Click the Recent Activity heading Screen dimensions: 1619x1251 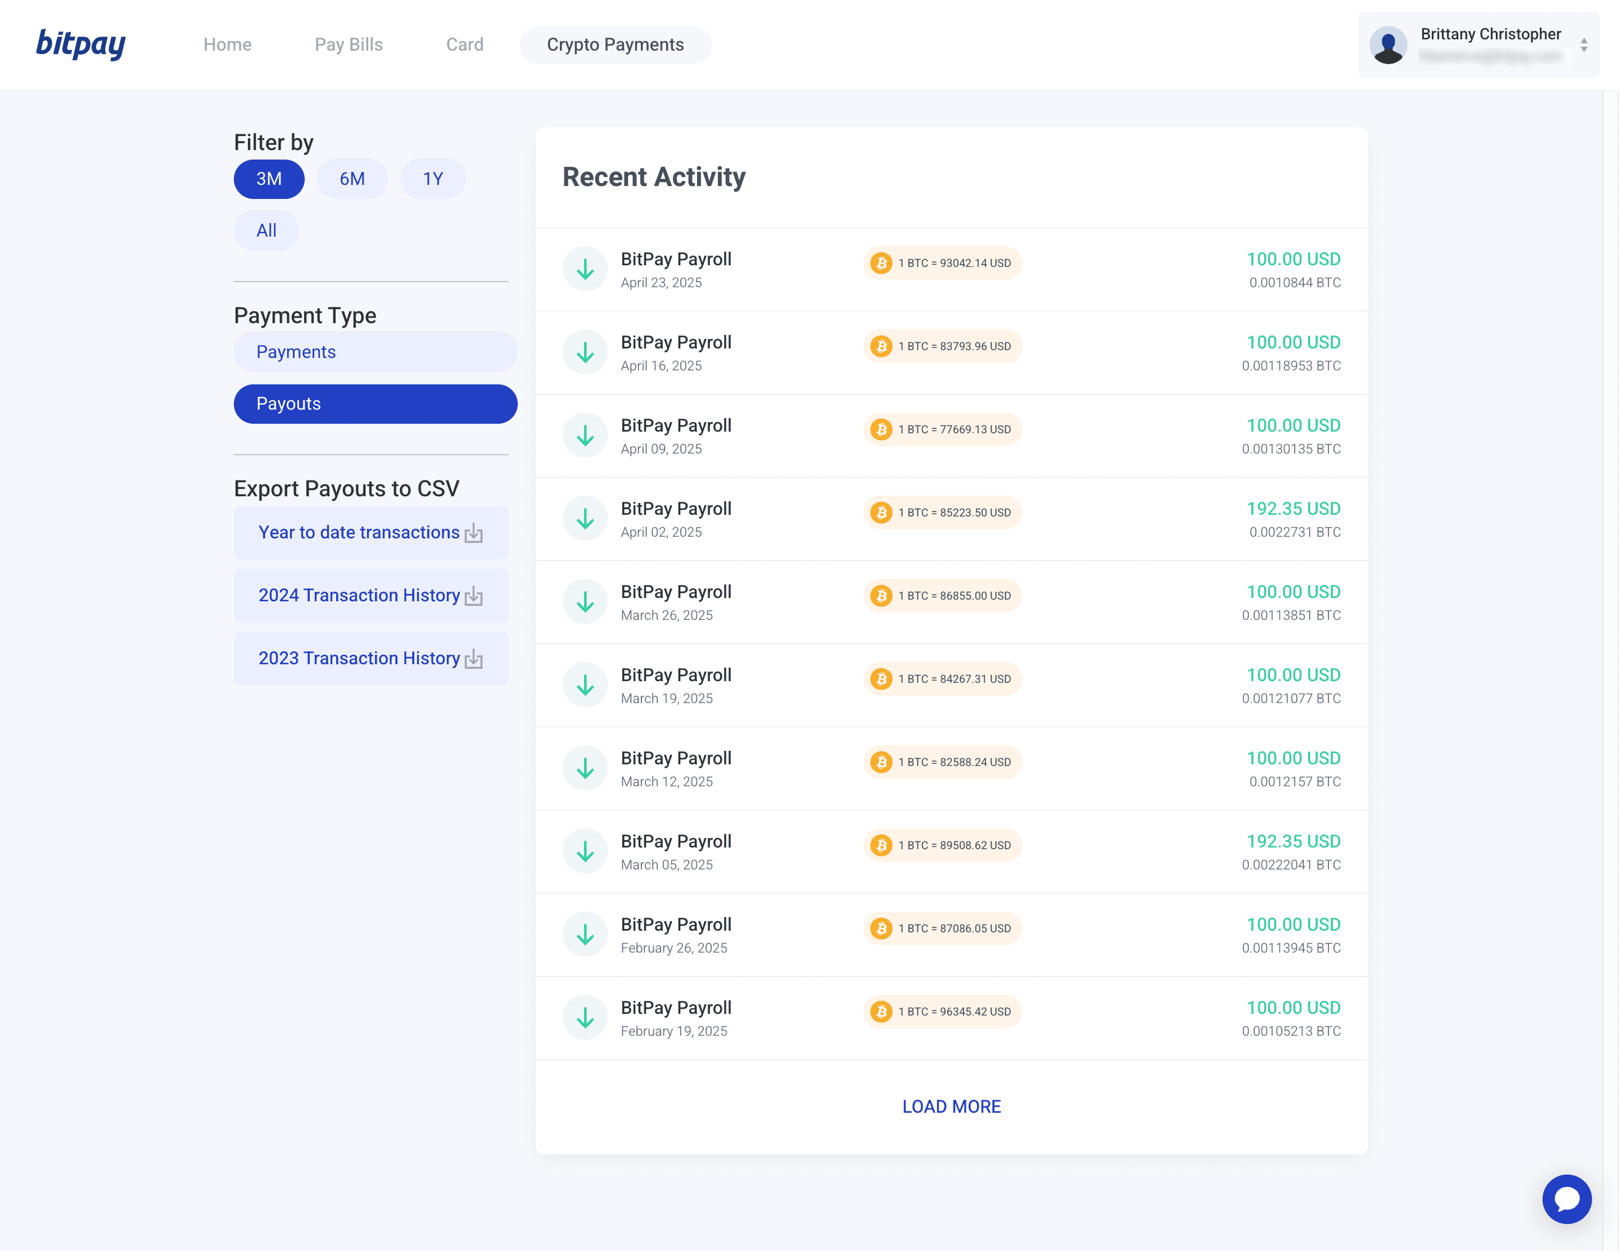click(x=654, y=177)
